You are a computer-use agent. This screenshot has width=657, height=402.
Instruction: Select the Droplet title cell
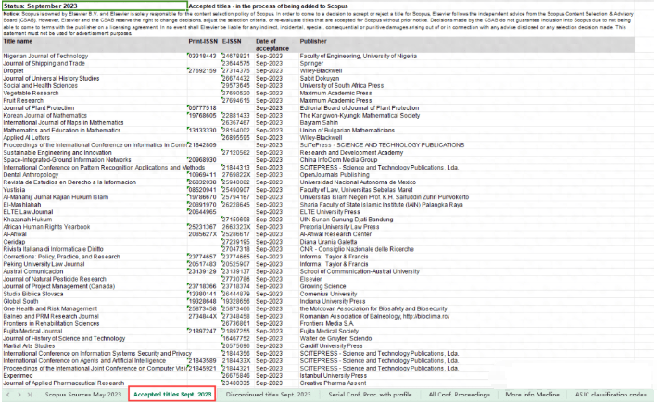[x=13, y=71]
